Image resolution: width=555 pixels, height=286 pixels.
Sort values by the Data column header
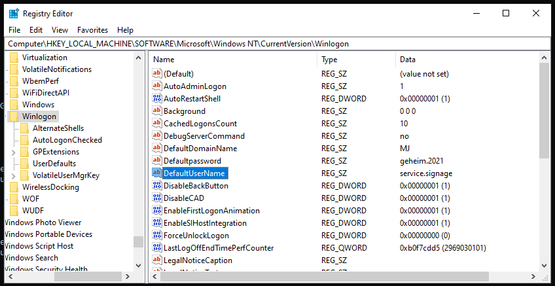(x=467, y=60)
